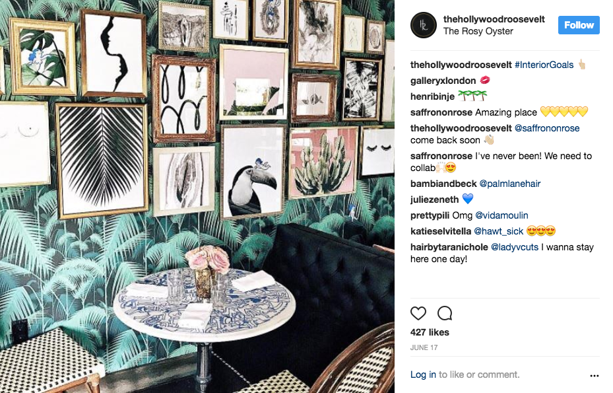Screen dimensions: 613x393
Task: View henribinje commenter profile
Action: coord(432,96)
